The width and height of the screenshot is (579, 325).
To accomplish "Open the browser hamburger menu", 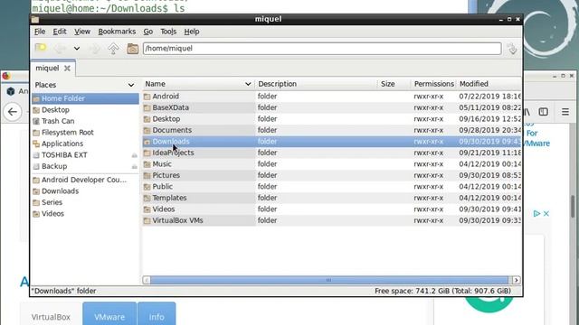I will pos(565,112).
